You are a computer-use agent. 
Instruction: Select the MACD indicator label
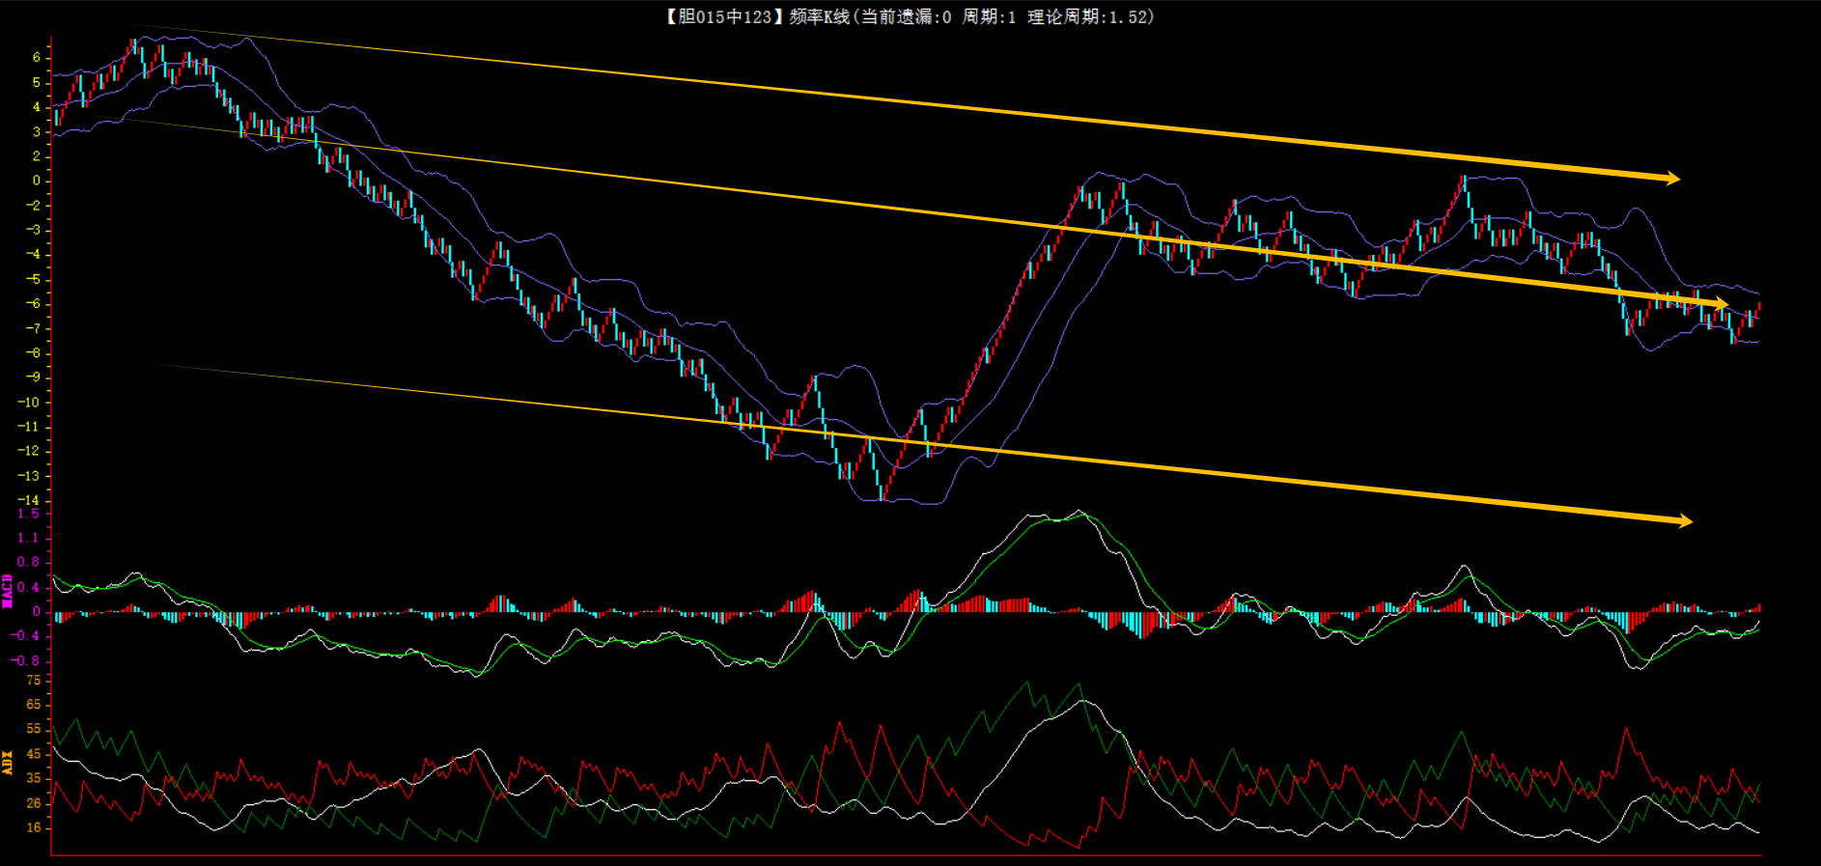point(8,591)
